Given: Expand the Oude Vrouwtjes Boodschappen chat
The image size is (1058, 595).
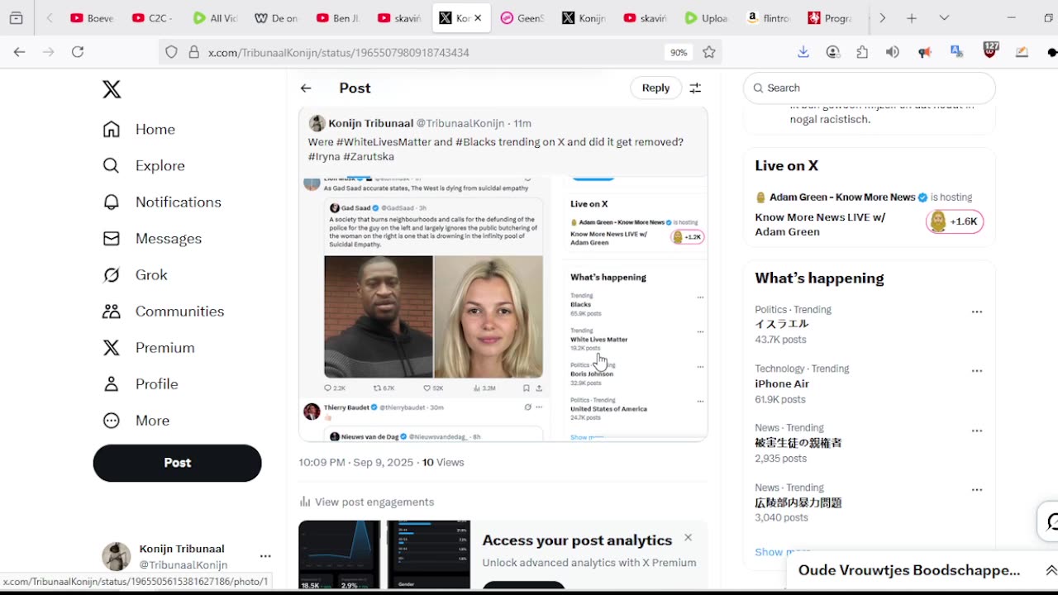Looking at the screenshot, I should [x=1051, y=570].
